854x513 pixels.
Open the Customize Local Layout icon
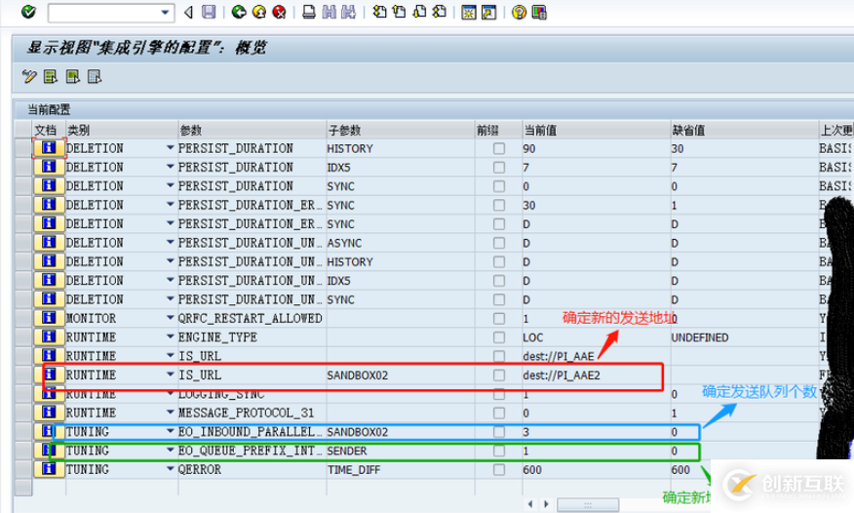click(x=539, y=12)
